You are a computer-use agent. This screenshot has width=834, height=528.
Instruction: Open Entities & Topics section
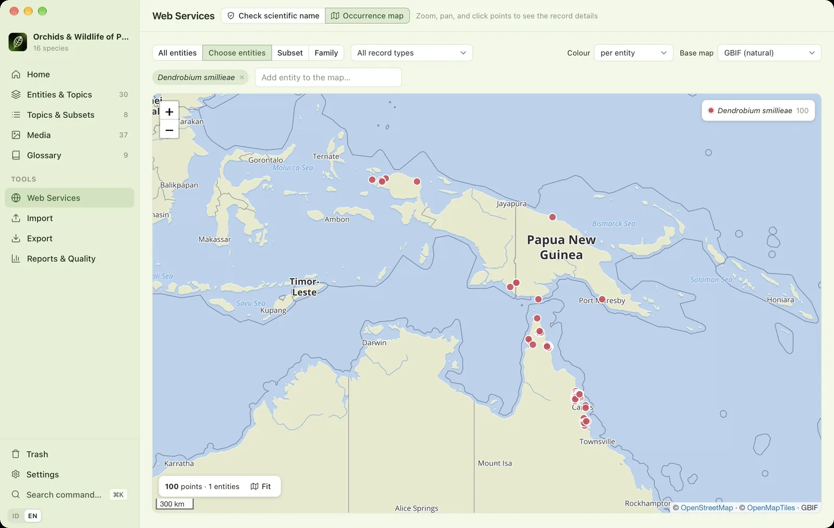pos(70,95)
